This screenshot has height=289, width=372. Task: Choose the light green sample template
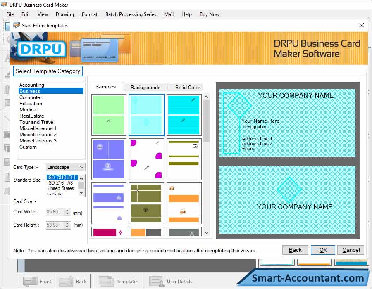(x=109, y=115)
